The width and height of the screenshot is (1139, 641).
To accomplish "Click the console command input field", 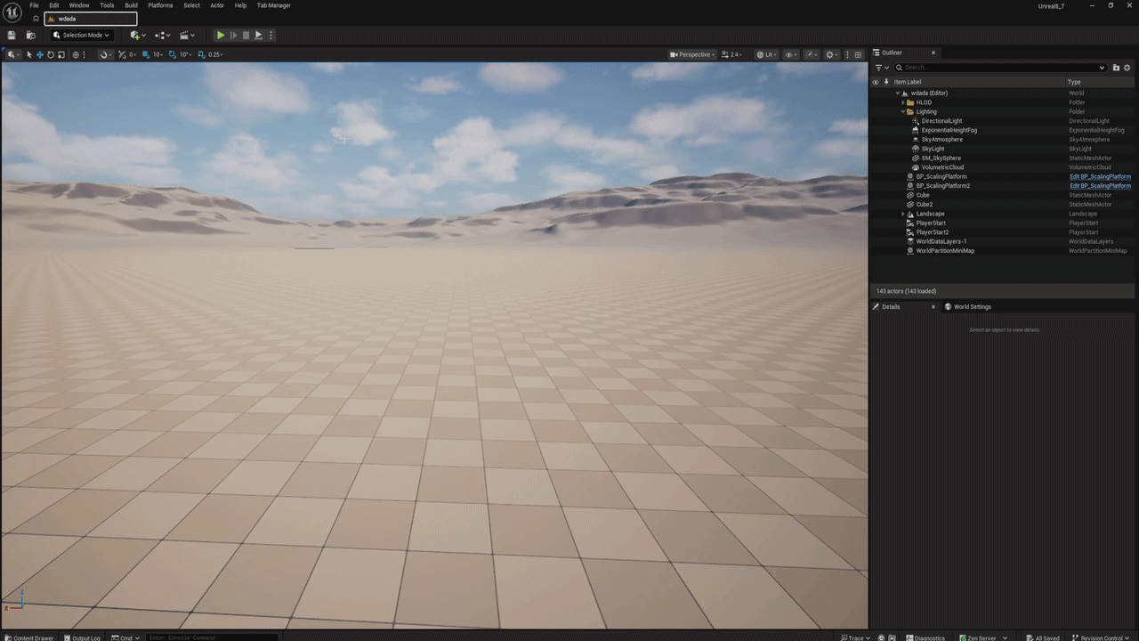I will [x=212, y=637].
